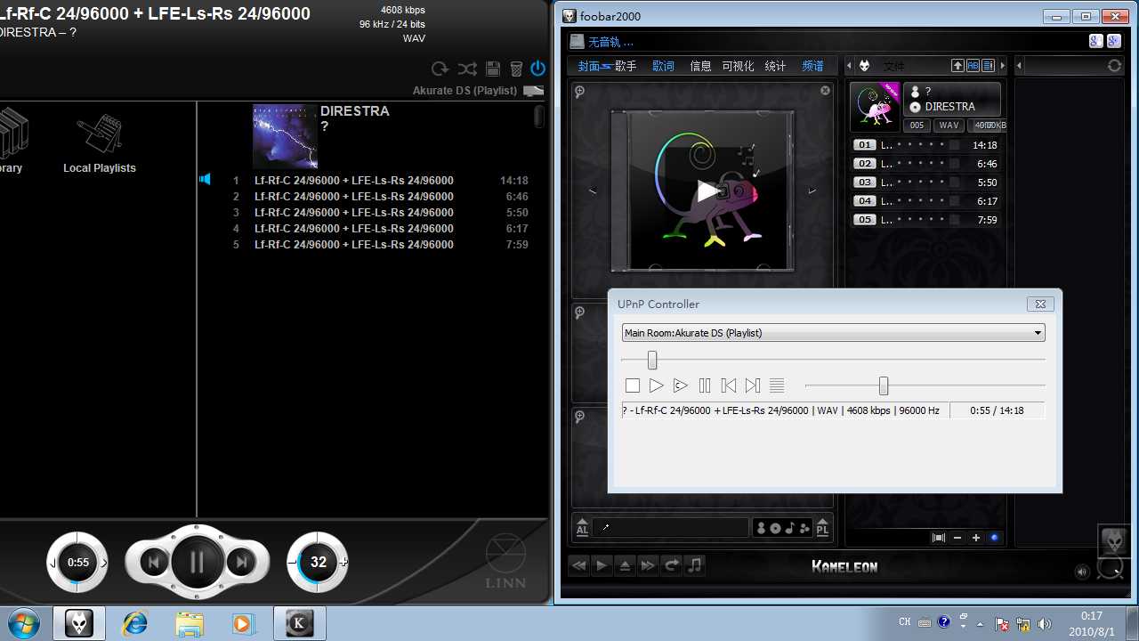Click pause button in UPnP Controller
The width and height of the screenshot is (1139, 641).
(x=705, y=385)
